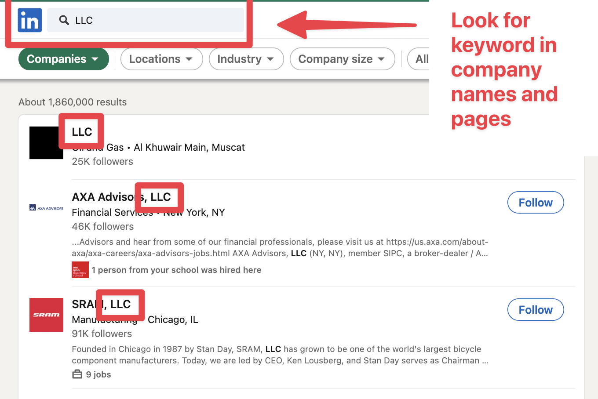Open the Industry filter dropdown

pyautogui.click(x=246, y=58)
